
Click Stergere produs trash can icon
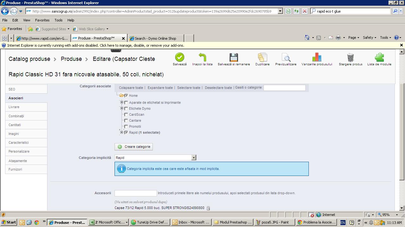[x=351, y=57]
